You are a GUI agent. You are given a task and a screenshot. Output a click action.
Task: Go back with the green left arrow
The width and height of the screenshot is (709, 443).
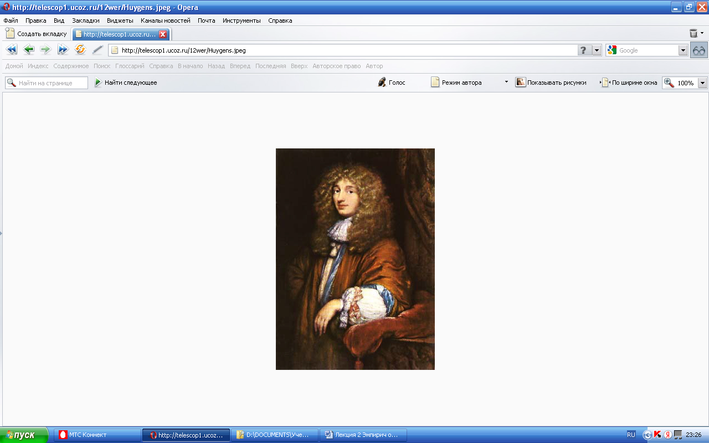click(x=29, y=50)
